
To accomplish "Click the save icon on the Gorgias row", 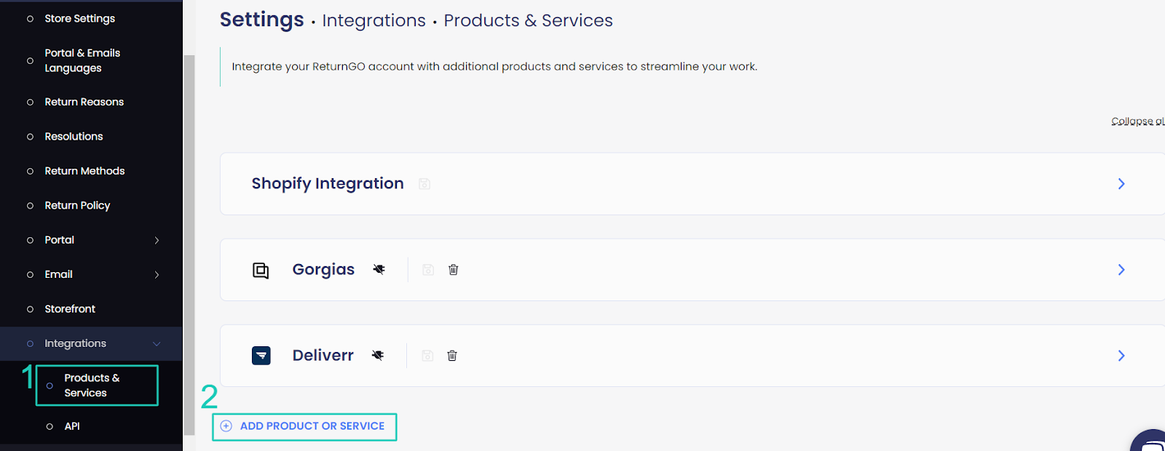I will pyautogui.click(x=428, y=269).
